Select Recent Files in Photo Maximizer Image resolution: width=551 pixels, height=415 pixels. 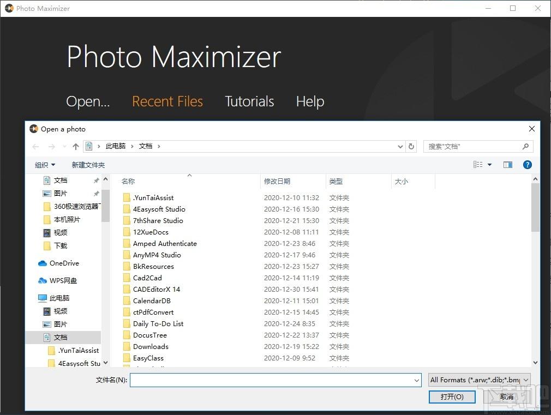[167, 101]
